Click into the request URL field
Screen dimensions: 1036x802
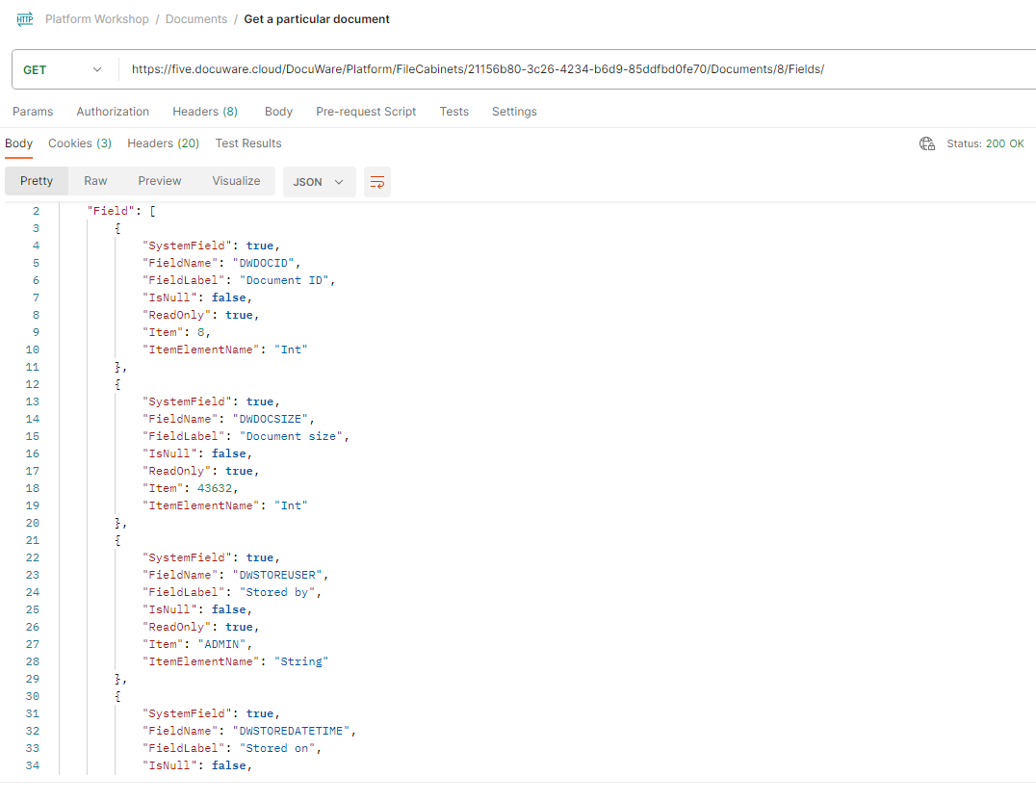[x=578, y=69]
